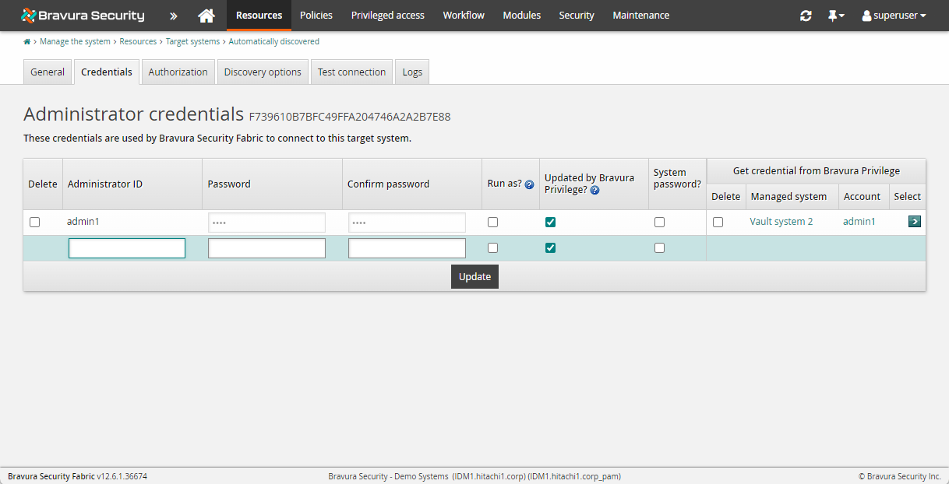Enable Run as for admin1 row
The height and width of the screenshot is (484, 949).
click(492, 223)
